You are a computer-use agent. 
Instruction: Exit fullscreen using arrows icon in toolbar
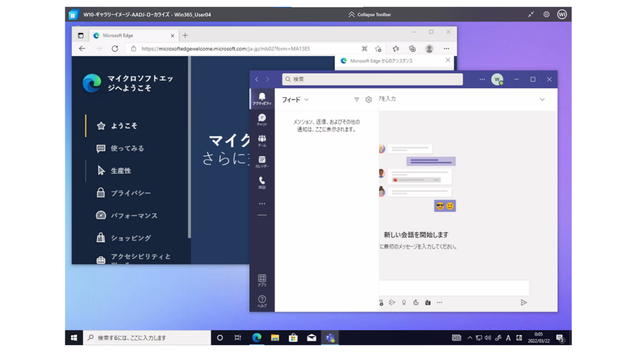click(x=531, y=15)
